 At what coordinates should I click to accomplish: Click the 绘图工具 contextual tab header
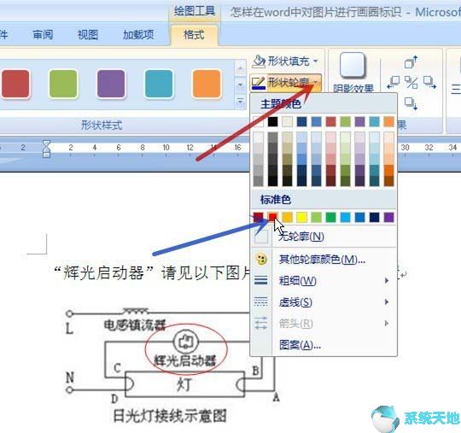pos(195,11)
